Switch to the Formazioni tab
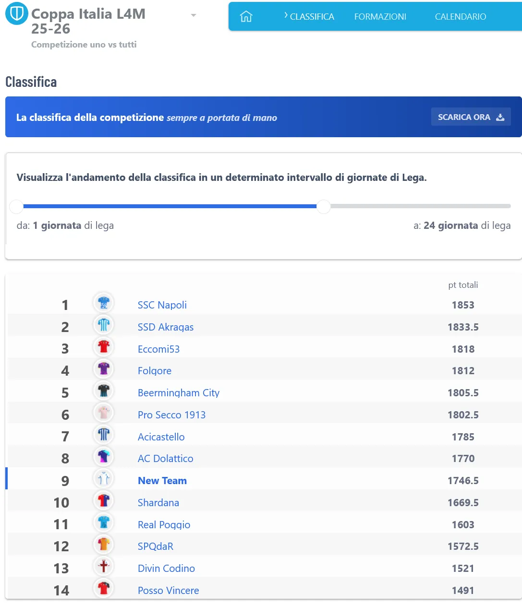The image size is (522, 605). coord(380,17)
